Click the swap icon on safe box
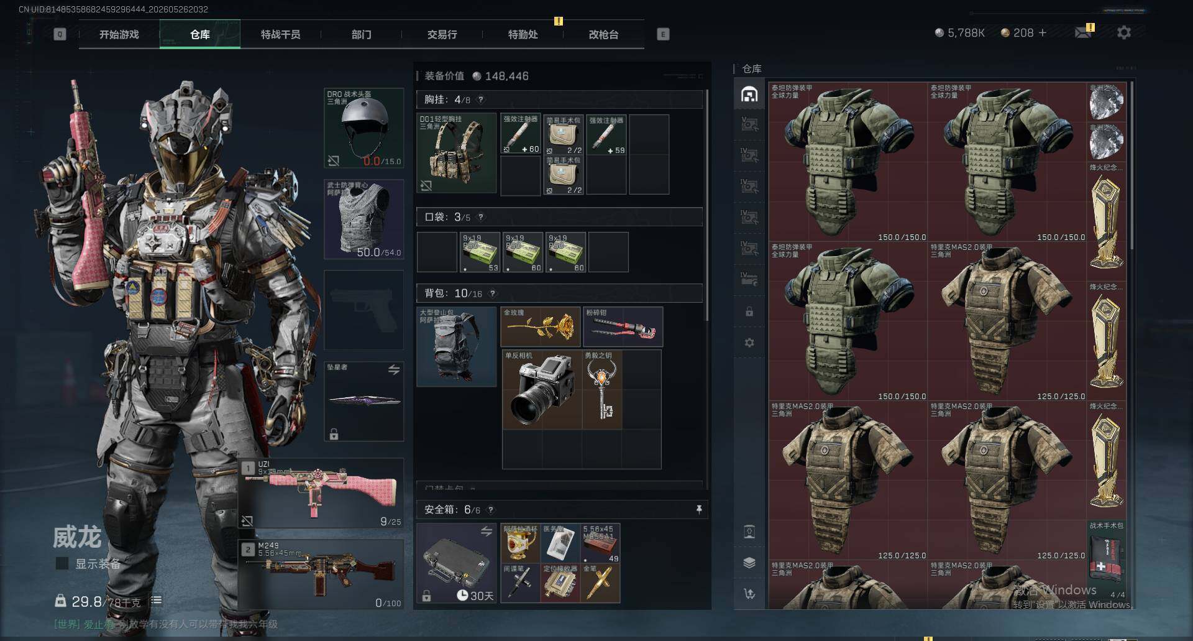The width and height of the screenshot is (1193, 641). [487, 532]
